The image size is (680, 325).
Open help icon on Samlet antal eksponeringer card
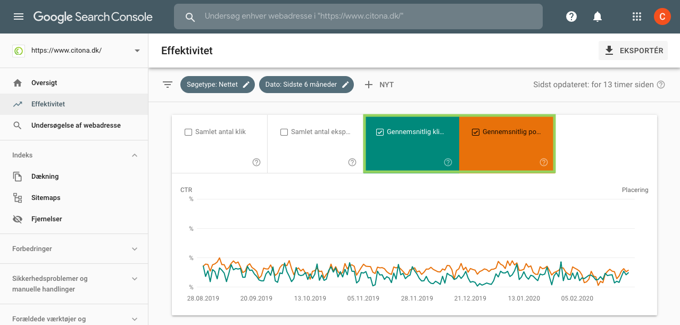[x=352, y=162]
